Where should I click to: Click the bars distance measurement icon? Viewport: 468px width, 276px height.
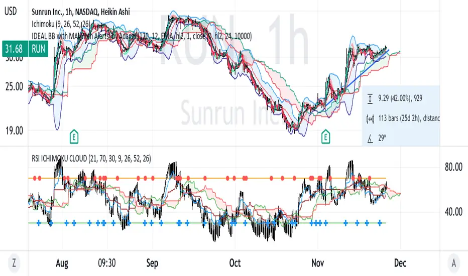coord(370,119)
